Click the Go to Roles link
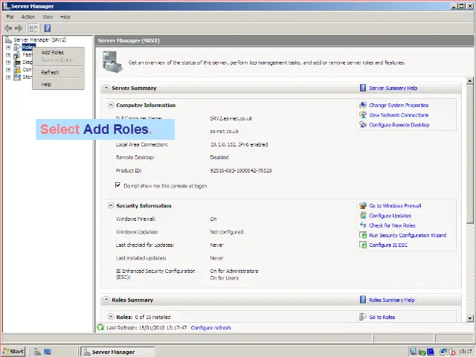Screen dimensions: 476x357 [x=382, y=318]
